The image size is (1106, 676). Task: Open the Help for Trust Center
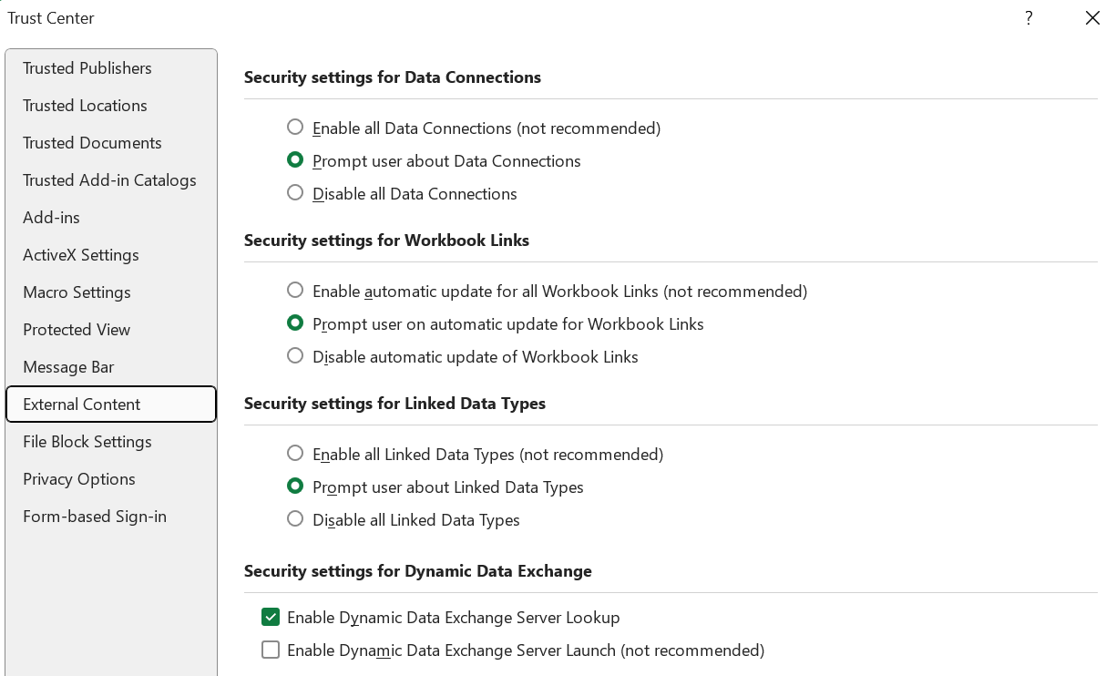(1029, 17)
